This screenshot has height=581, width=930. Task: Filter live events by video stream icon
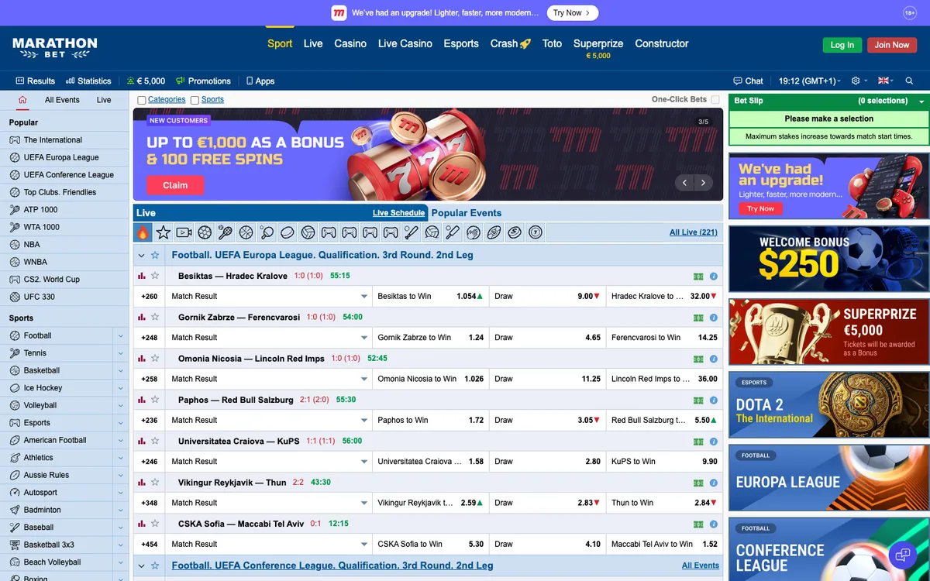184,232
